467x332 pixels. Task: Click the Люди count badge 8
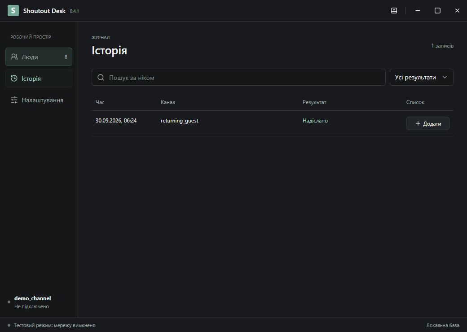[66, 57]
